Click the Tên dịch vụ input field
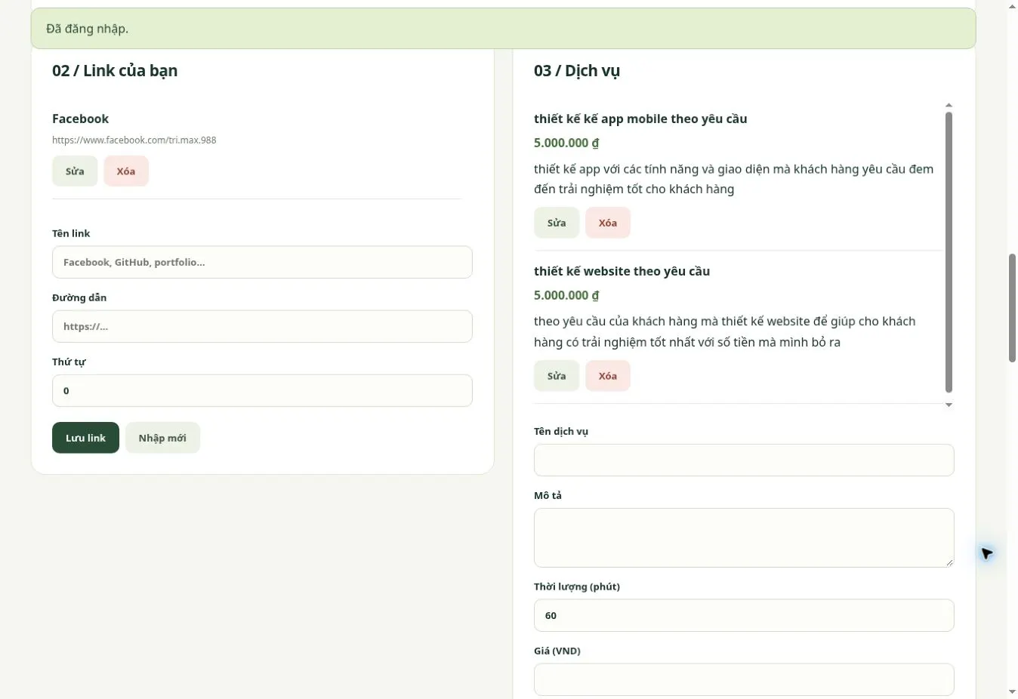Image resolution: width=1018 pixels, height=699 pixels. pos(744,460)
